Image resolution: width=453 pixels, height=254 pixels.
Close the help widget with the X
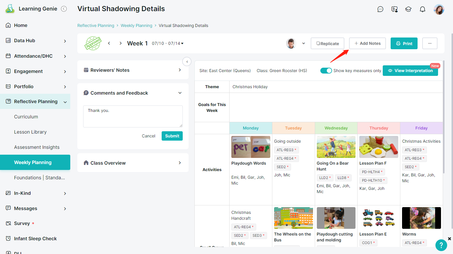point(449,239)
